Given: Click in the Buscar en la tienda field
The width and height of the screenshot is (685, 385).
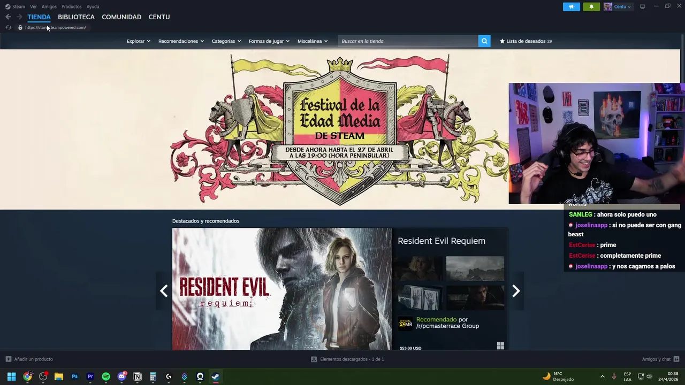Looking at the screenshot, I should (x=408, y=41).
